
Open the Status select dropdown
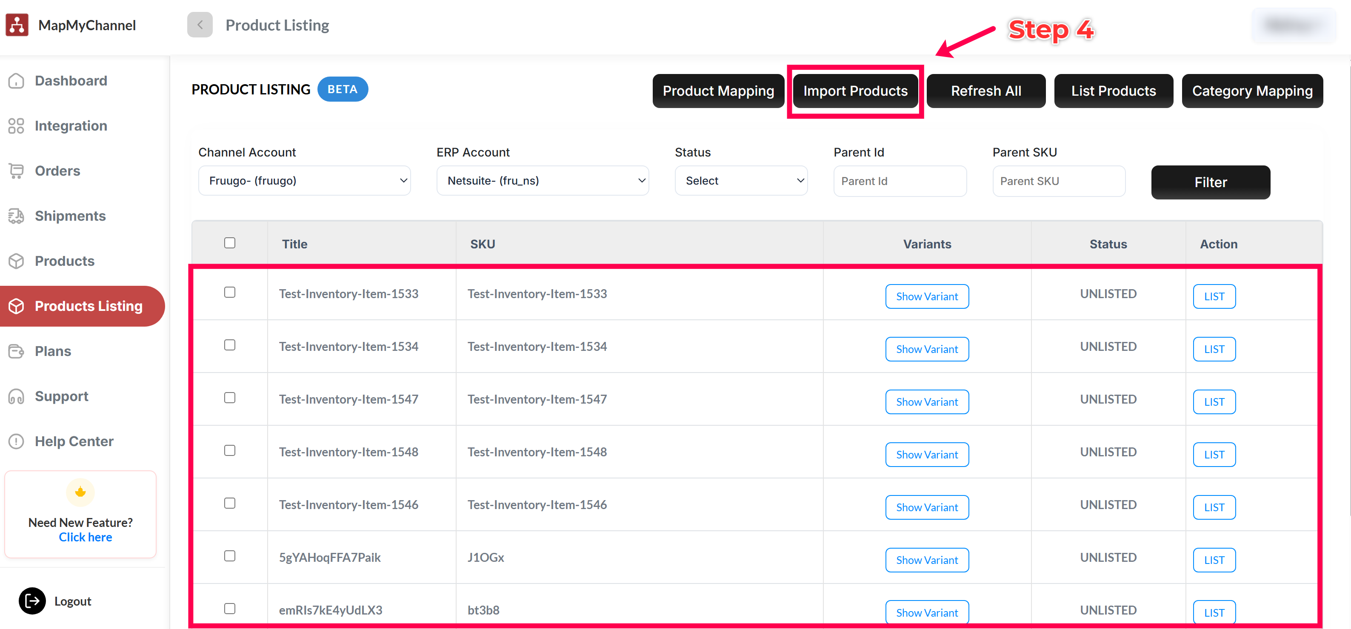740,180
